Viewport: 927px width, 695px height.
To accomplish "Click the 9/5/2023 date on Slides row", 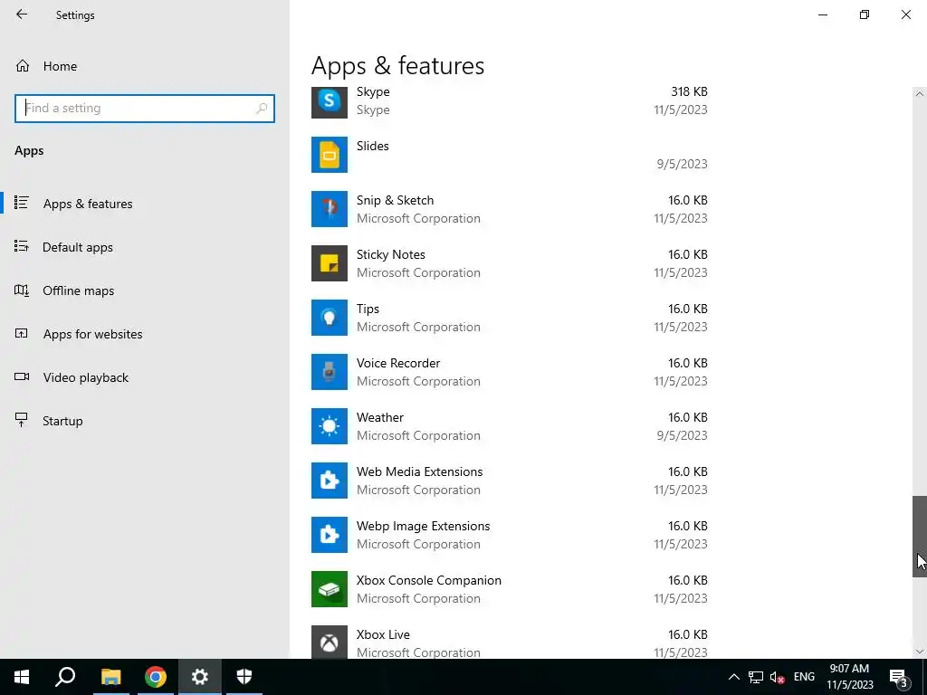I will point(683,165).
